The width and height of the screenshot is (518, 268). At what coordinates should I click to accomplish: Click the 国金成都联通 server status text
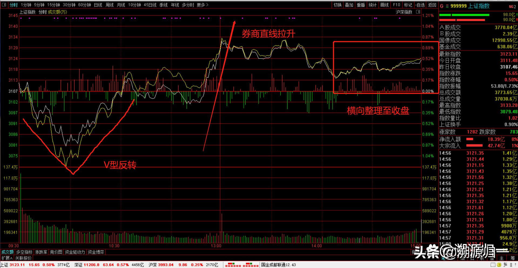click(x=279, y=265)
